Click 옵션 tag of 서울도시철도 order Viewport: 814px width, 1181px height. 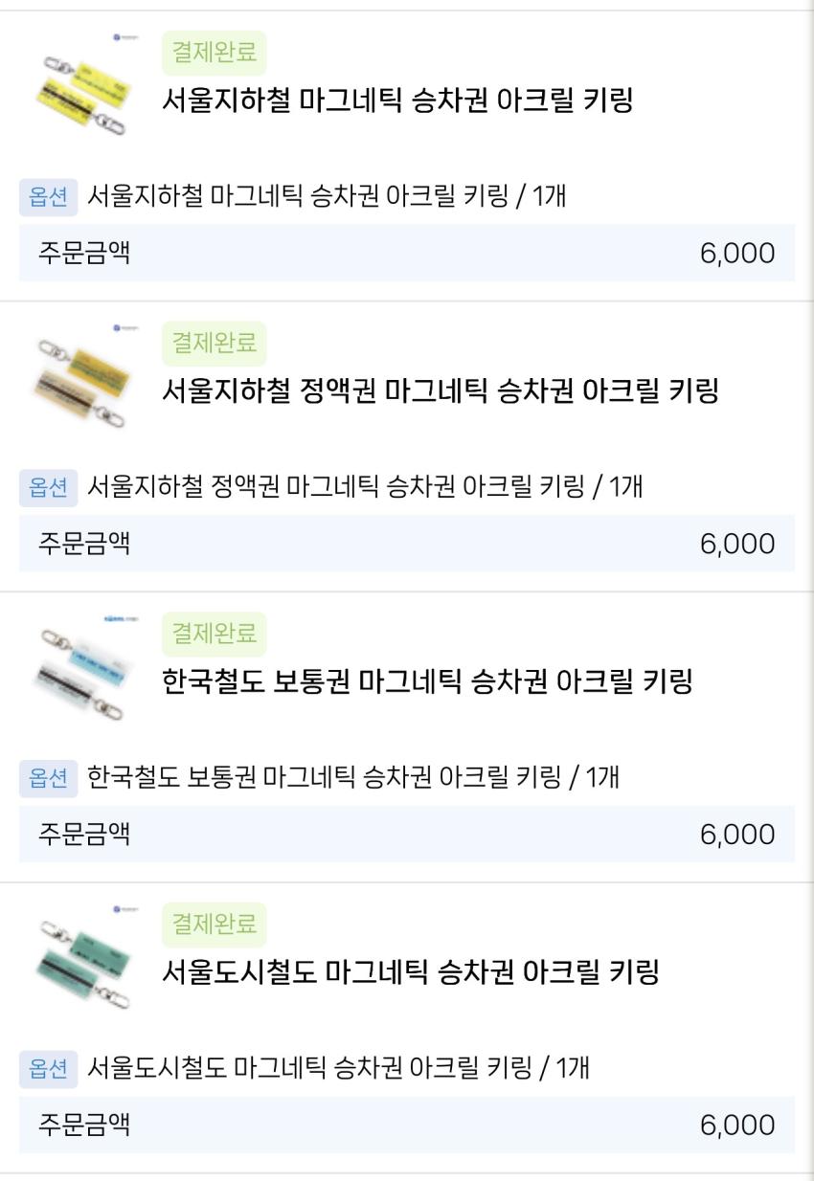[48, 1068]
